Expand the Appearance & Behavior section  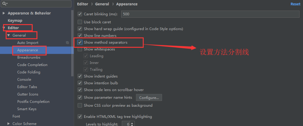(x=3, y=13)
